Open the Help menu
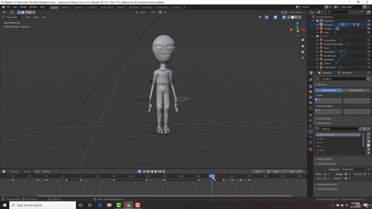 [42, 7]
